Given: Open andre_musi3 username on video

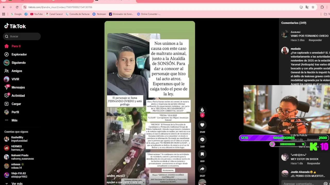Looking at the screenshot, I should (116, 176).
